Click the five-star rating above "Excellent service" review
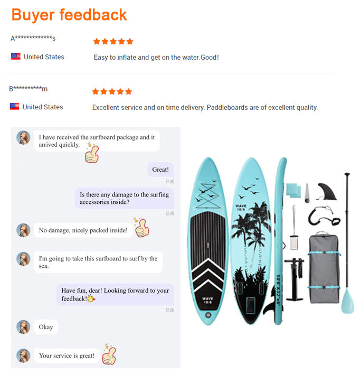 112,91
